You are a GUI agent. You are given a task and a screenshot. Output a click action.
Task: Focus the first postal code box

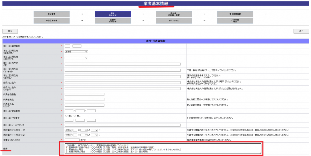click(x=67, y=46)
